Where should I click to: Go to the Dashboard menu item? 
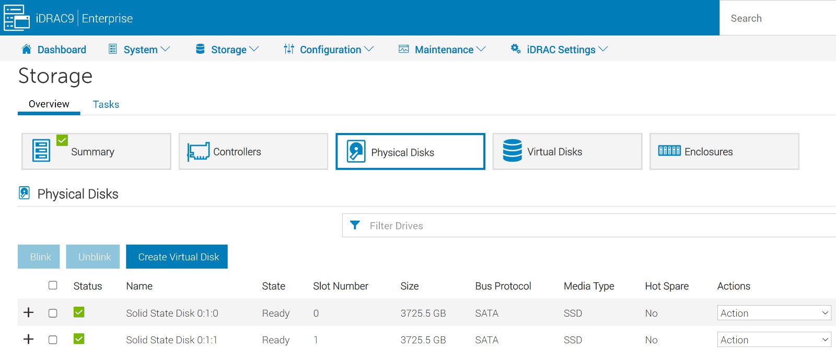click(62, 50)
